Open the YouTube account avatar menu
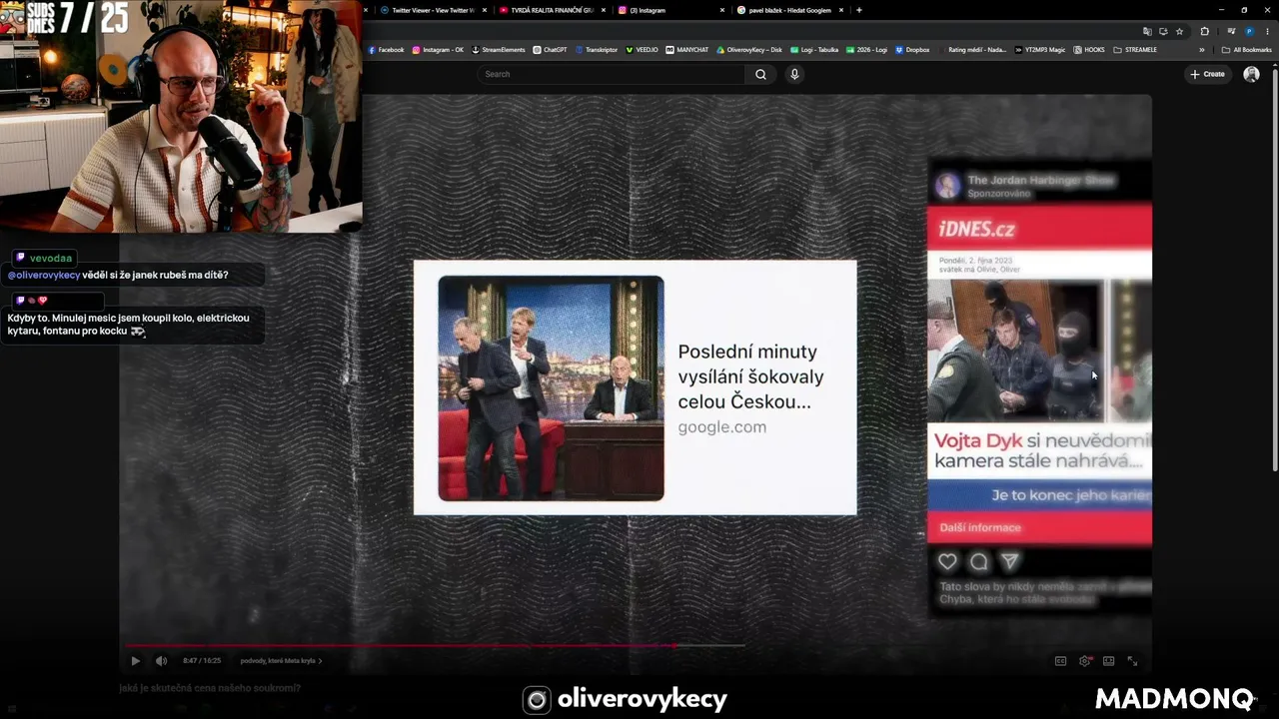 pos(1251,74)
